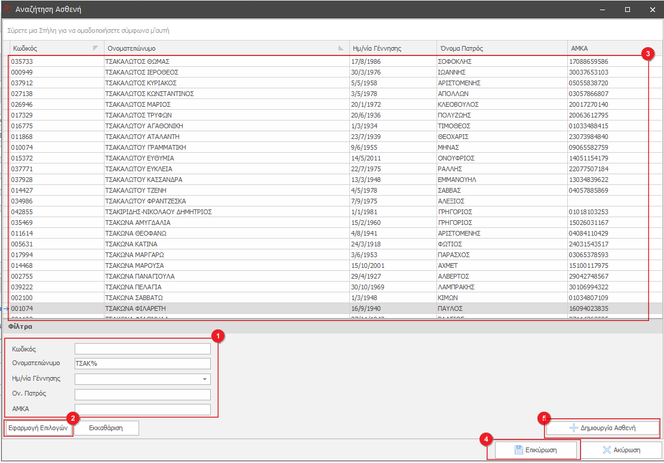Image resolution: width=664 pixels, height=463 pixels.
Task: Select patient row ΤΣΑΚΑΛΩΤΟΣ ΘΩΜΑΣ
Action: tap(137, 61)
